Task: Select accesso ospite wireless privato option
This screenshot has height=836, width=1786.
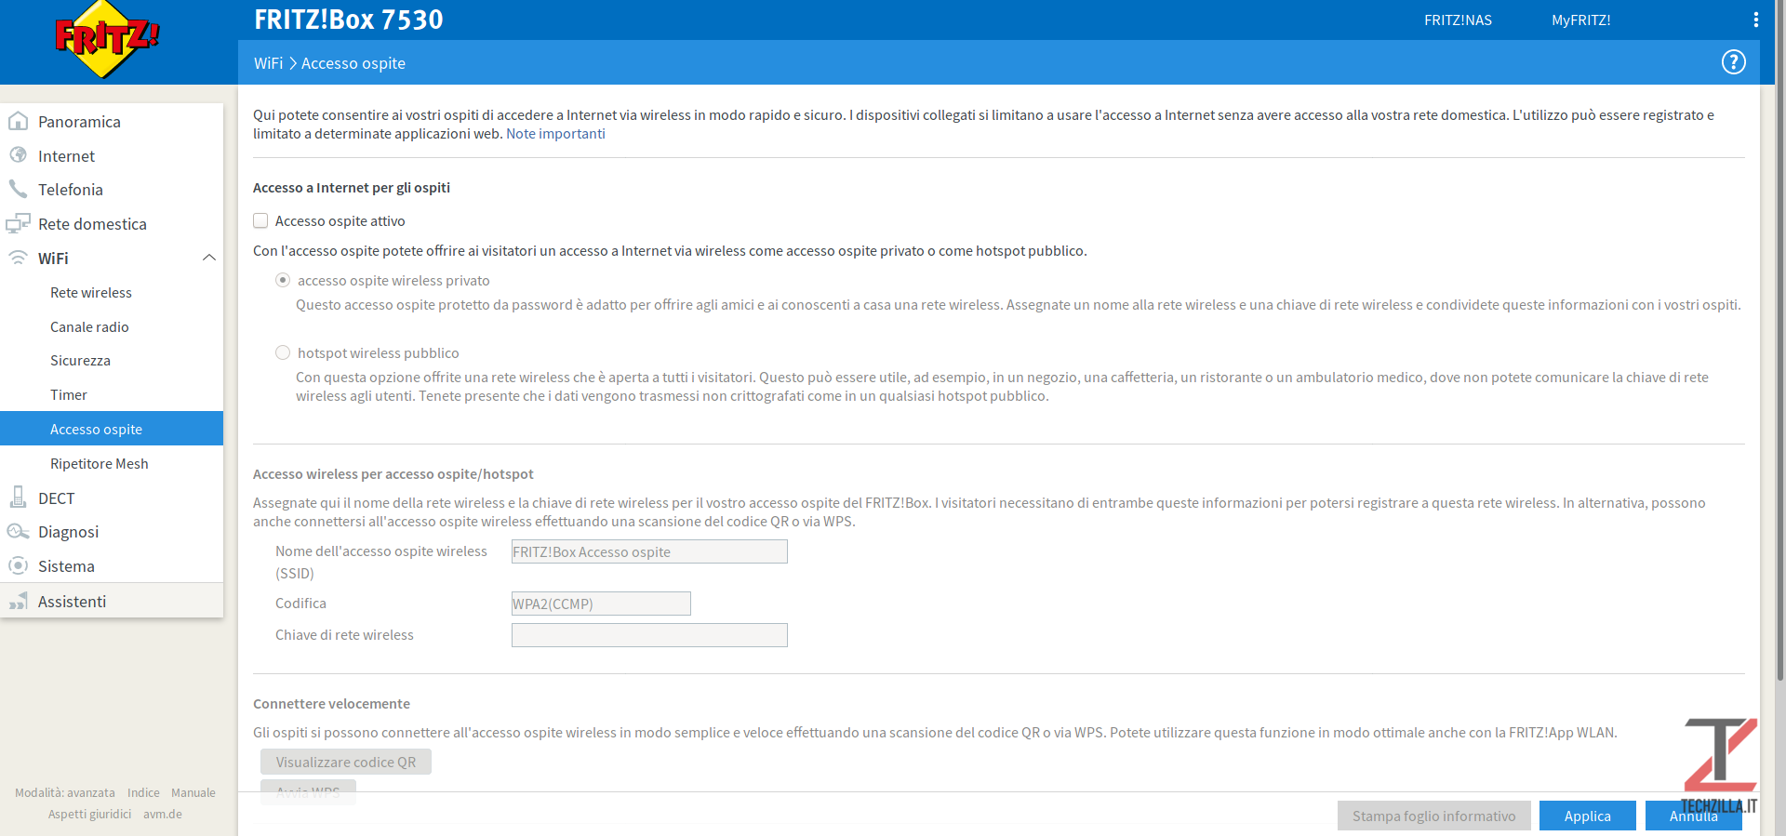Action: coord(283,280)
